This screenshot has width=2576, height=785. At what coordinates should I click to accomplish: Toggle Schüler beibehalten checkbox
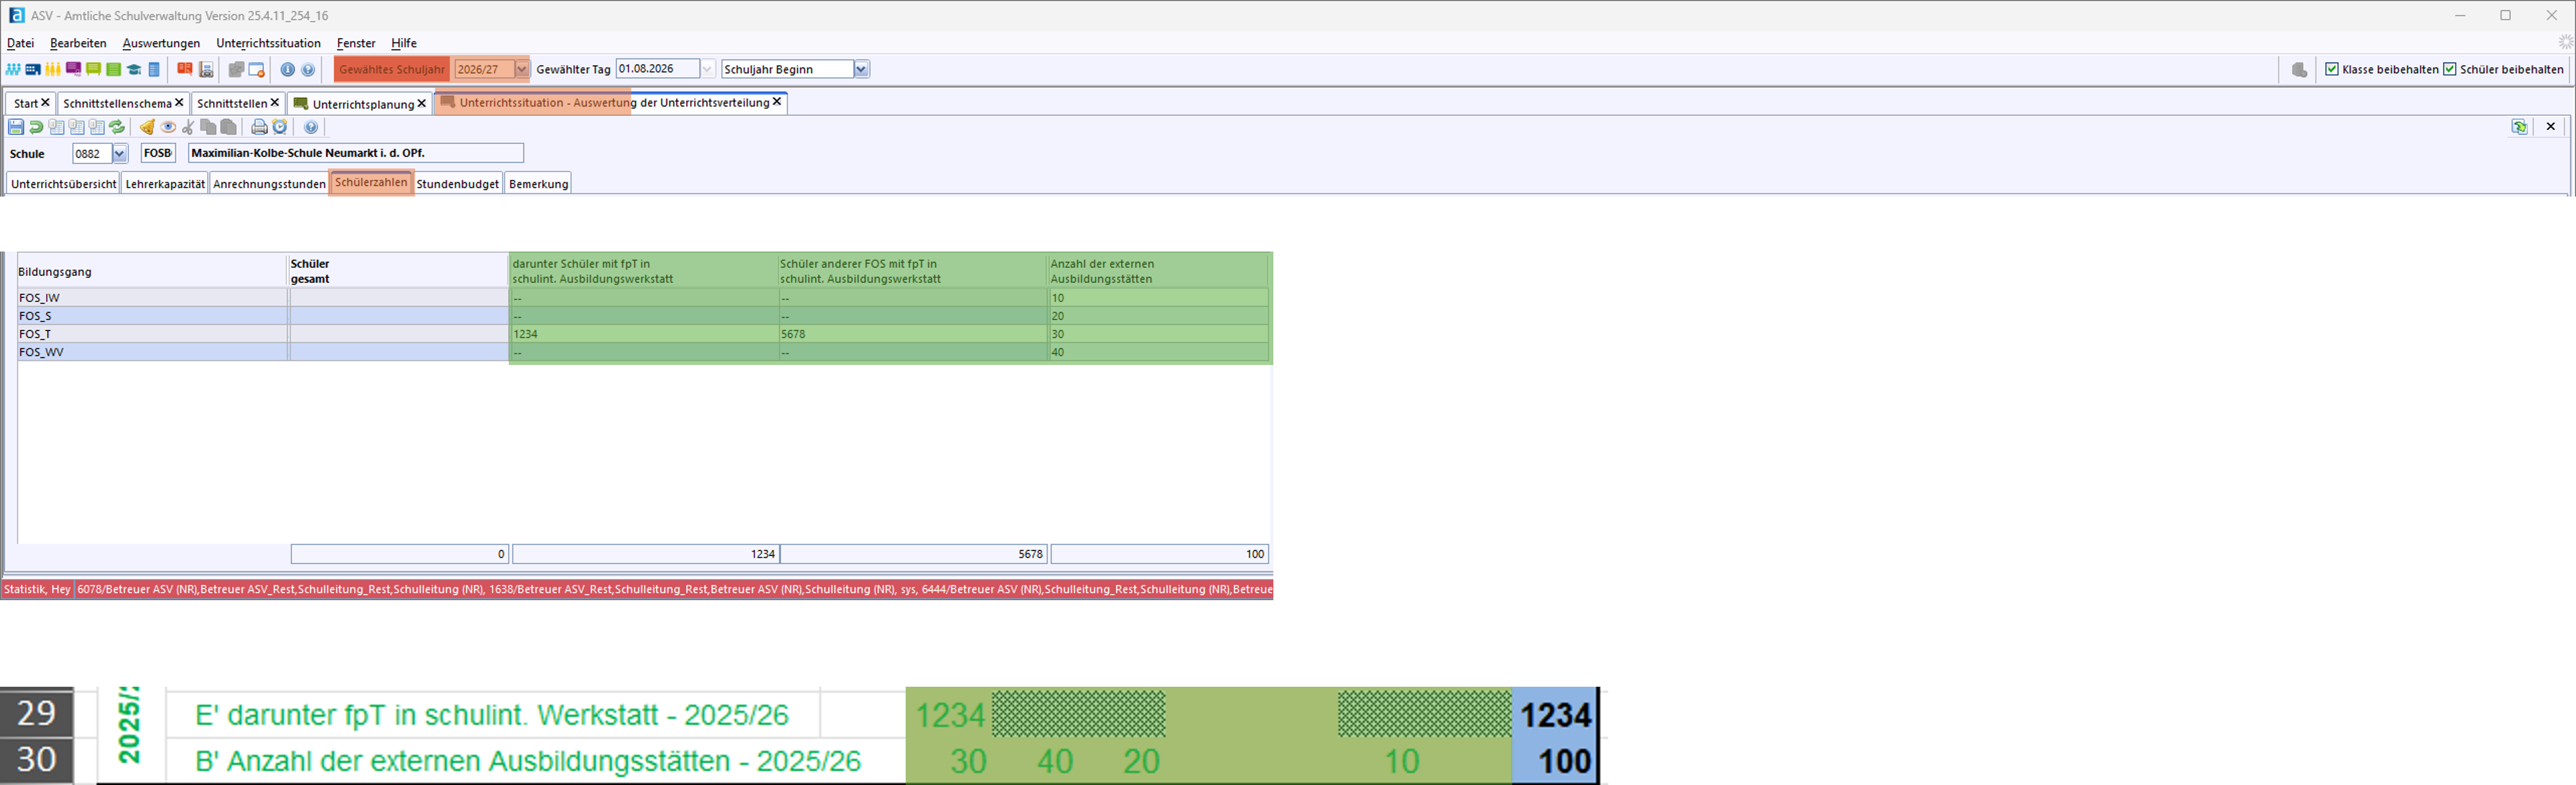tap(2449, 69)
